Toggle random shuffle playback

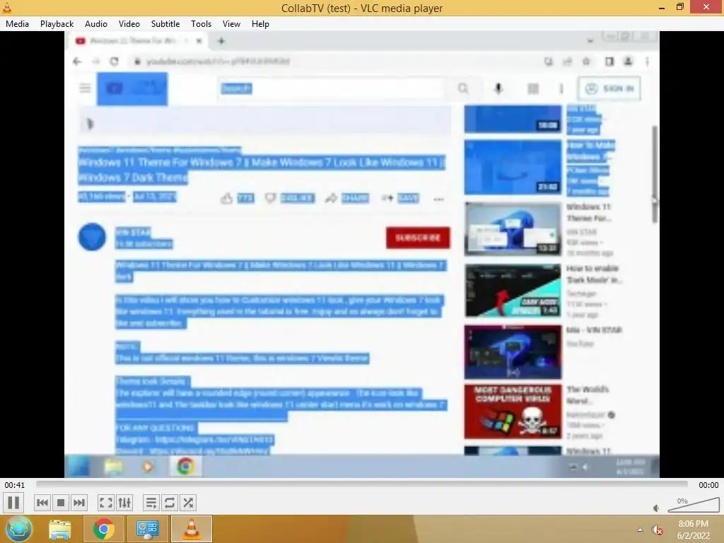pos(188,503)
